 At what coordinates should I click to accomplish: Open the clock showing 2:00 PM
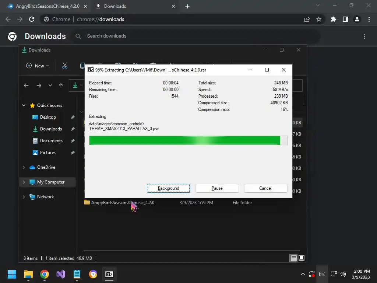(361, 274)
